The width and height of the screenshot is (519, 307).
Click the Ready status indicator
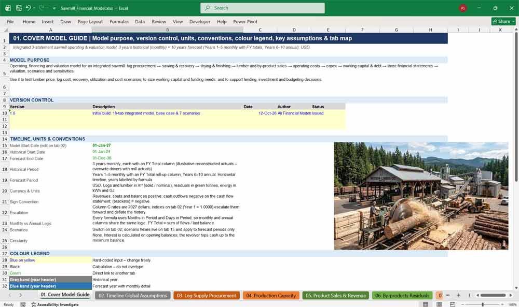tap(9, 305)
